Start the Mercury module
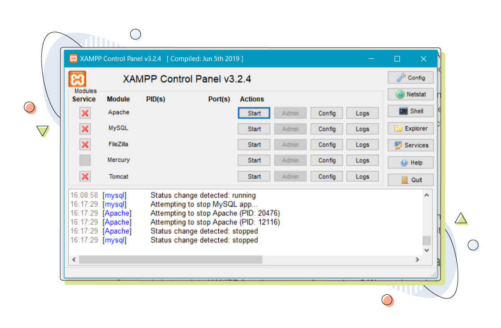This screenshot has height=328, width=501. tap(254, 160)
